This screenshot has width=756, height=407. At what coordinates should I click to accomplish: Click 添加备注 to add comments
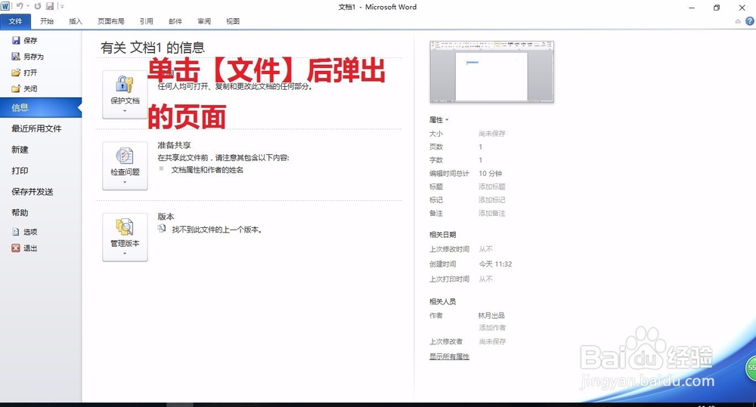[492, 213]
